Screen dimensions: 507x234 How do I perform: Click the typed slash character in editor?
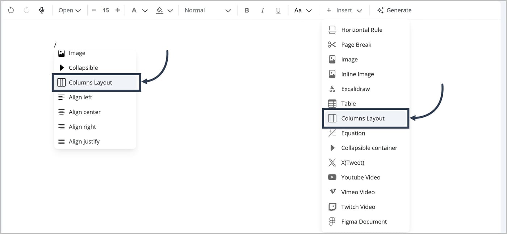click(55, 45)
